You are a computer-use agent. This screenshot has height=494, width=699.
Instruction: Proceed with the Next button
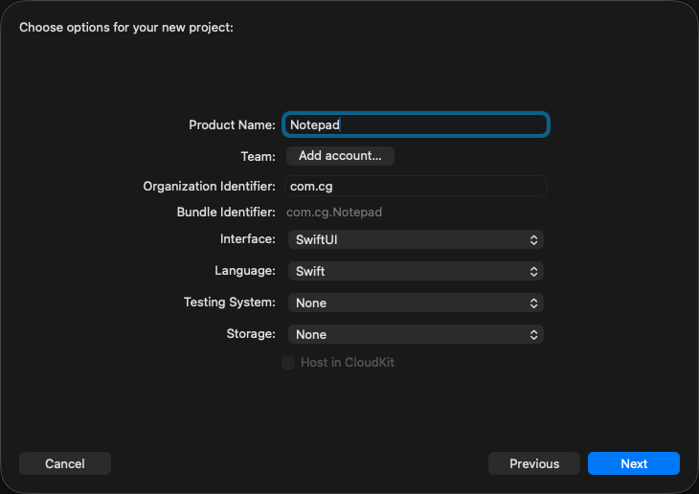633,463
